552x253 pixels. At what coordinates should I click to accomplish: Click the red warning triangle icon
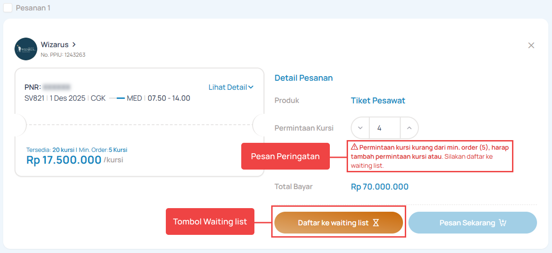click(x=354, y=147)
